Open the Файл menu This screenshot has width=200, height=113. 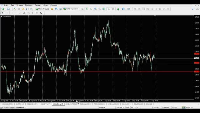(x=6, y=5)
